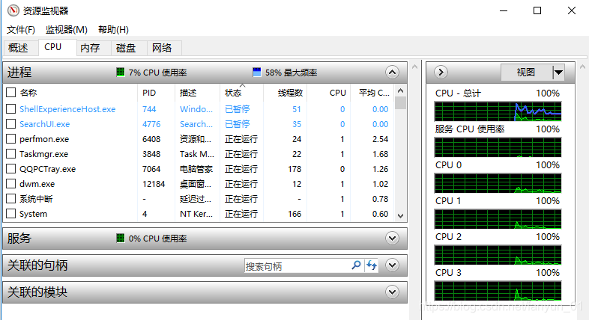589x320 pixels.
Task: Click the 电脑管家 description cell
Action: tap(196, 169)
